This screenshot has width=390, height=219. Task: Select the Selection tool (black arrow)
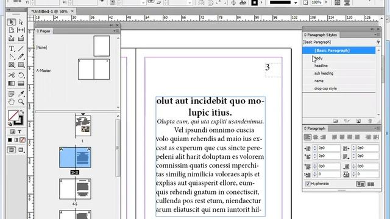click(11, 22)
